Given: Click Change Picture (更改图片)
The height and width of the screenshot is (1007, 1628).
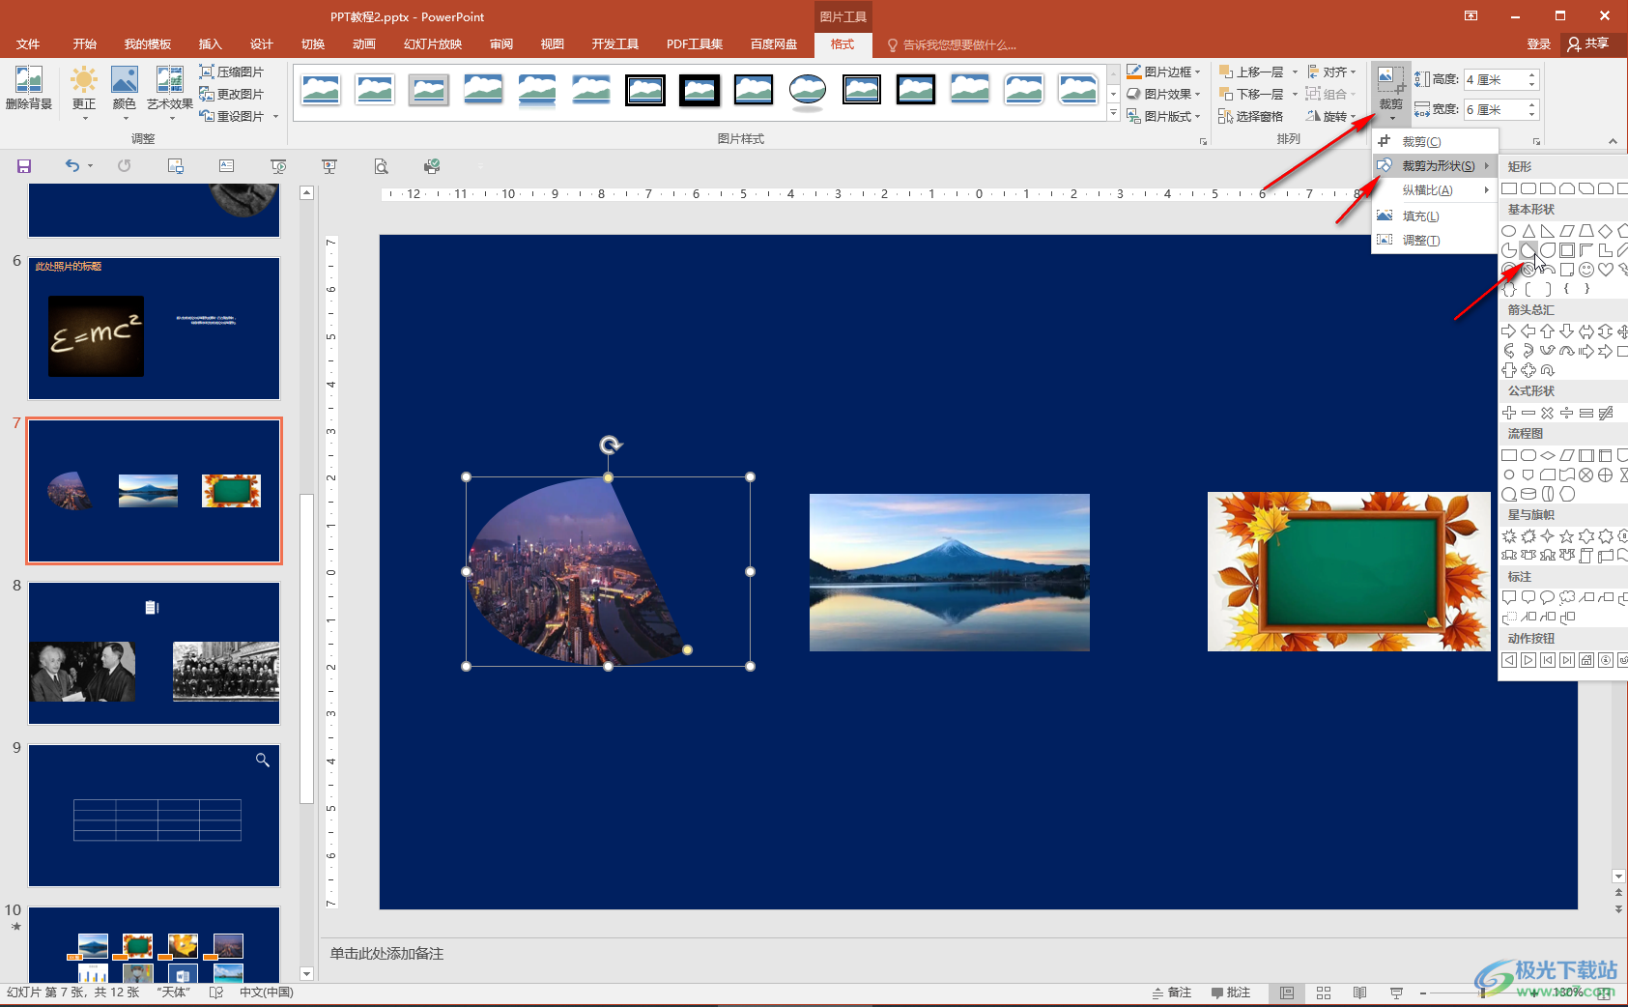Looking at the screenshot, I should click(232, 94).
